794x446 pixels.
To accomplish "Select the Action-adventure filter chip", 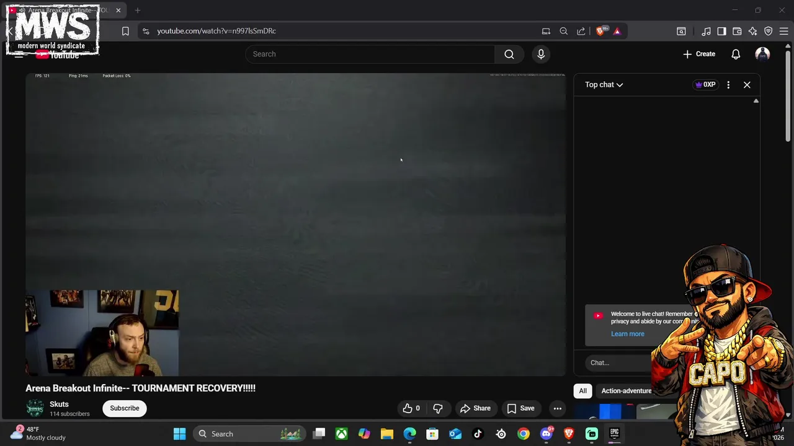I will tap(627, 391).
